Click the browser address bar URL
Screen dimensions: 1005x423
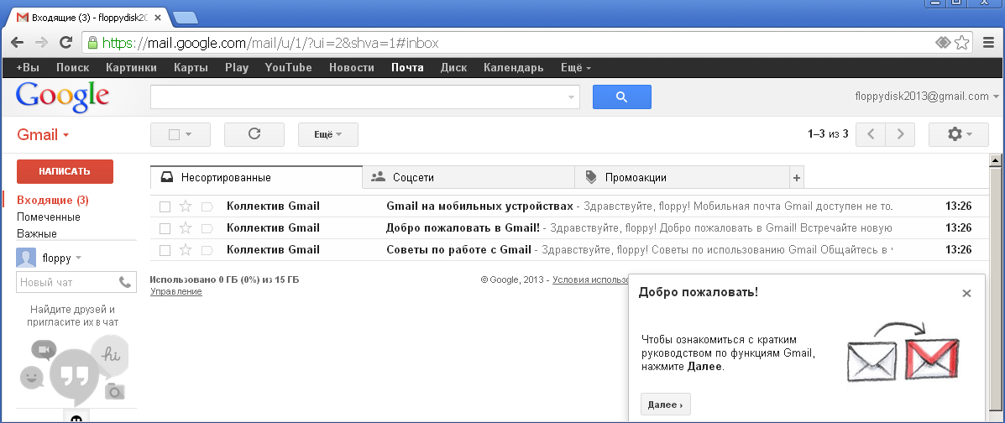tap(270, 43)
